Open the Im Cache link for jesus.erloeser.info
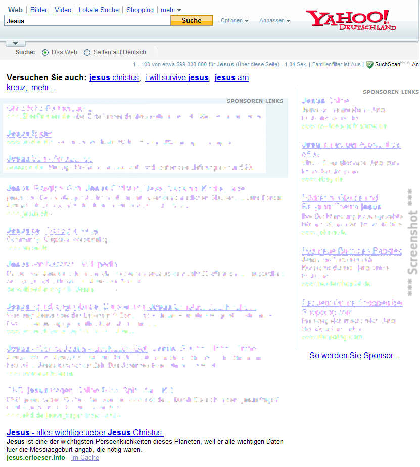This screenshot has width=420, height=467. [x=85, y=458]
